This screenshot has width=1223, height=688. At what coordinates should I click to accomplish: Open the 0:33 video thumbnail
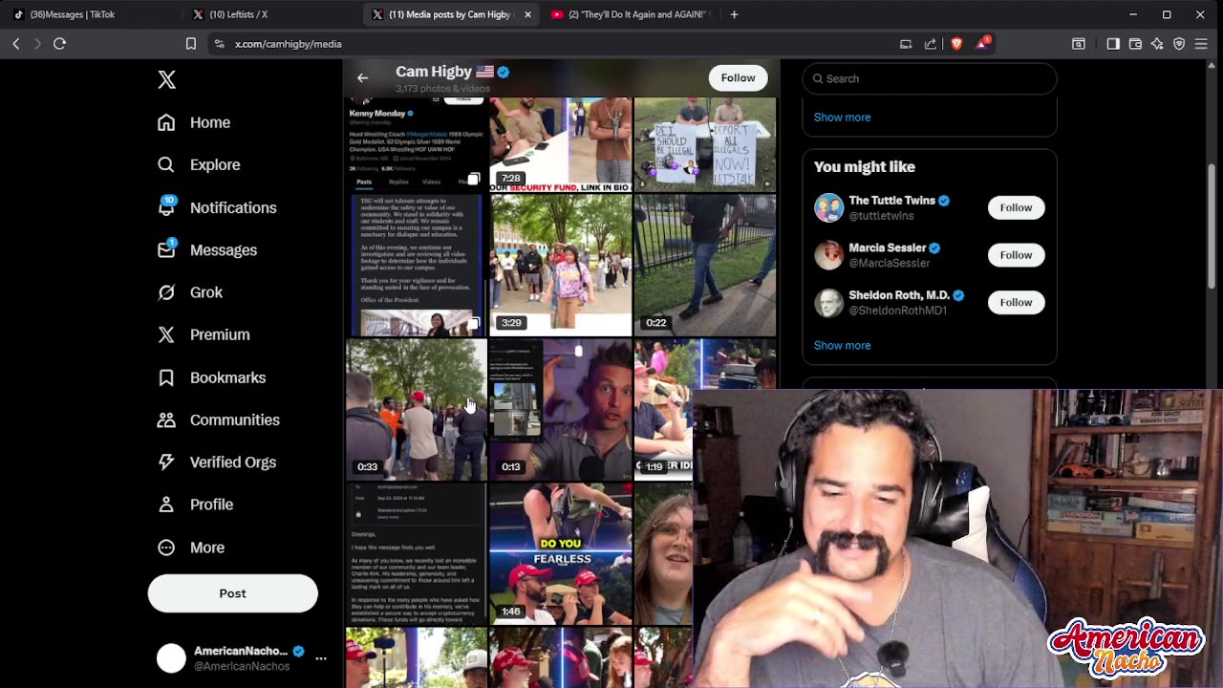coord(417,409)
